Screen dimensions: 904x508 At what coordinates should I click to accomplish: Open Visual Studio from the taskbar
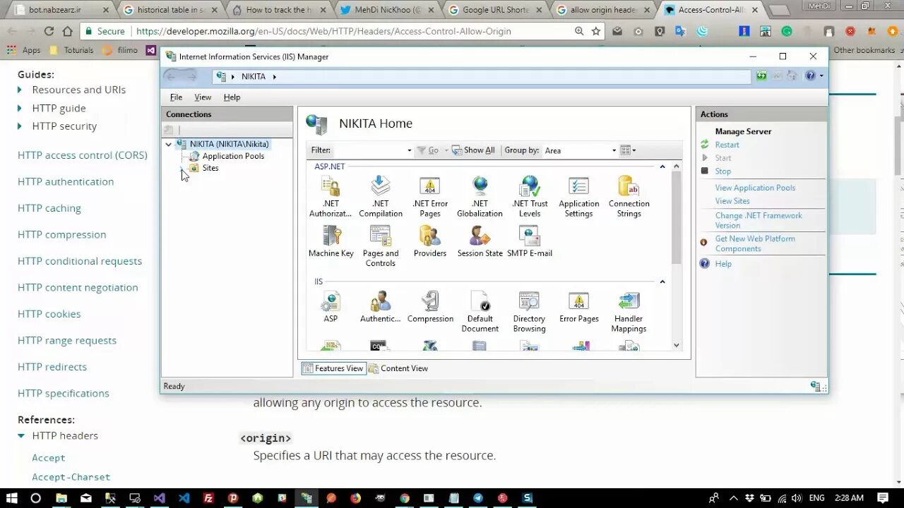coord(160,497)
